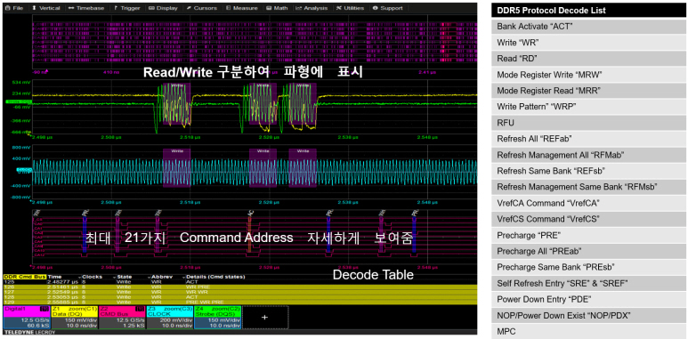Expand the Clocks column dropdown arrow
This screenshot has width=688, height=339.
point(115,278)
